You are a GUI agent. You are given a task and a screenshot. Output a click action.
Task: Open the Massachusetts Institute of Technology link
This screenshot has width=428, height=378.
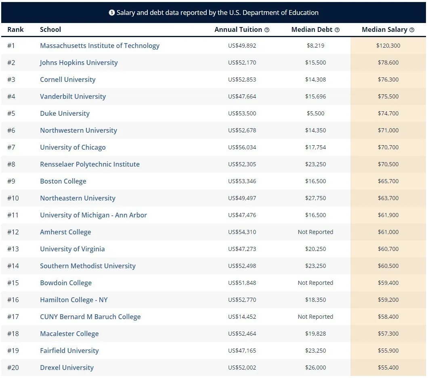[99, 46]
